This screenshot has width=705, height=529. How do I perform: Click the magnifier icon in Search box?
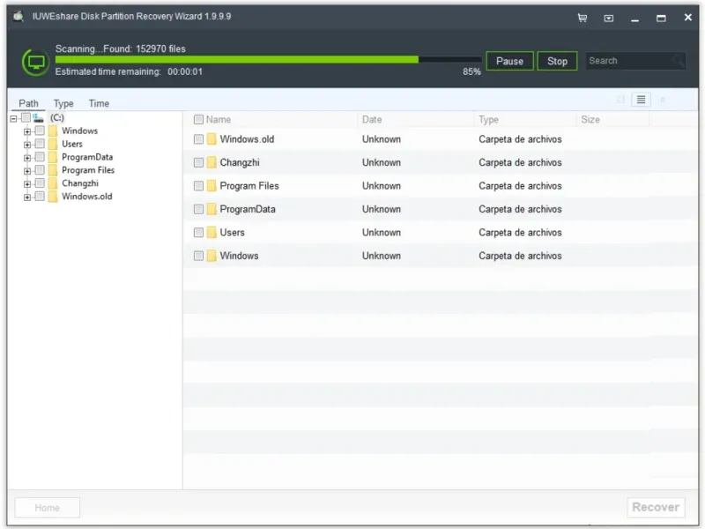(678, 60)
